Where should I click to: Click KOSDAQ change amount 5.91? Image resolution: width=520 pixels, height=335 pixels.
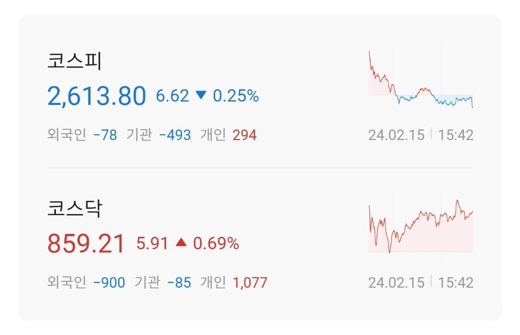[x=152, y=243]
